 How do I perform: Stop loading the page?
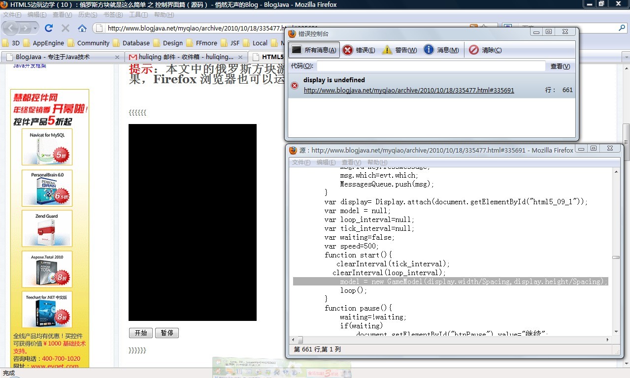(65, 28)
